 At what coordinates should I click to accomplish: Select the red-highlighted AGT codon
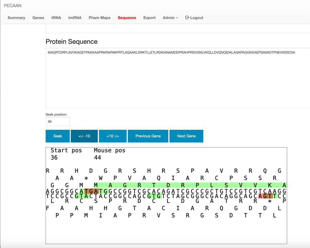coord(265,196)
